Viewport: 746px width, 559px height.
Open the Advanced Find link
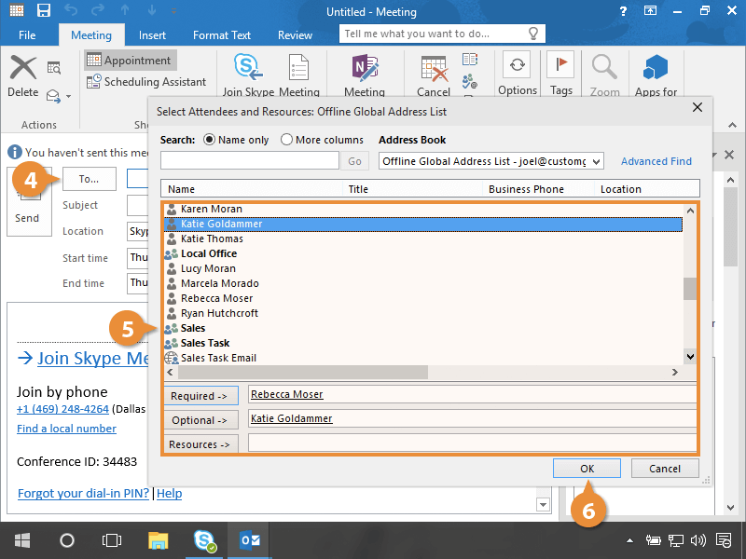(x=656, y=161)
